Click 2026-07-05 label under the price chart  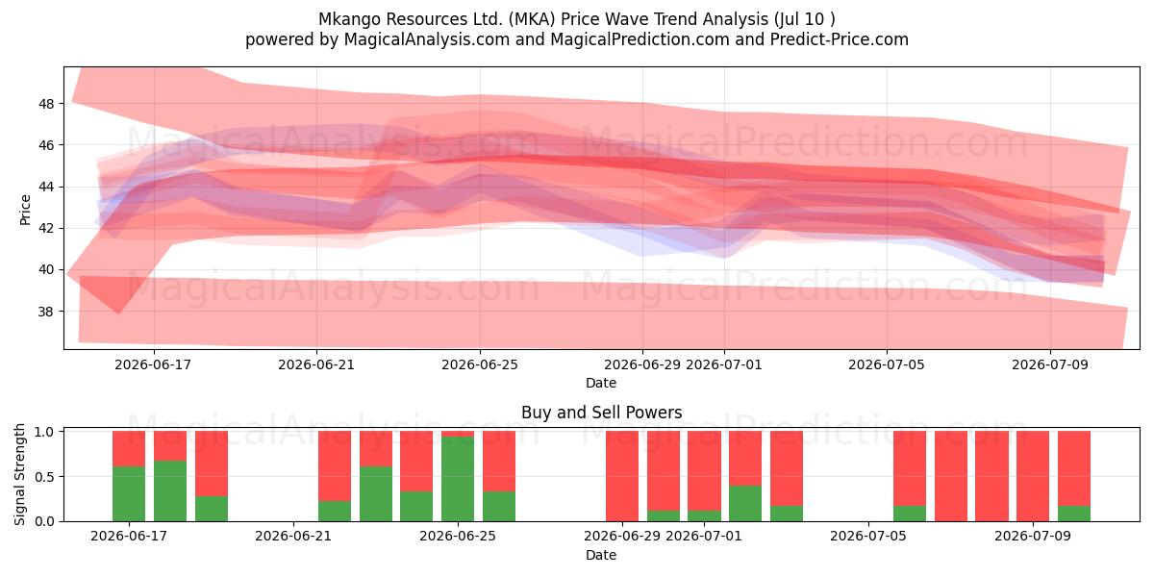(887, 364)
